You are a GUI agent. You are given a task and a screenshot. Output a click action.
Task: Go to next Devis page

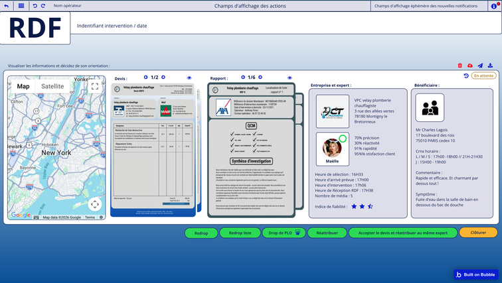(163, 77)
